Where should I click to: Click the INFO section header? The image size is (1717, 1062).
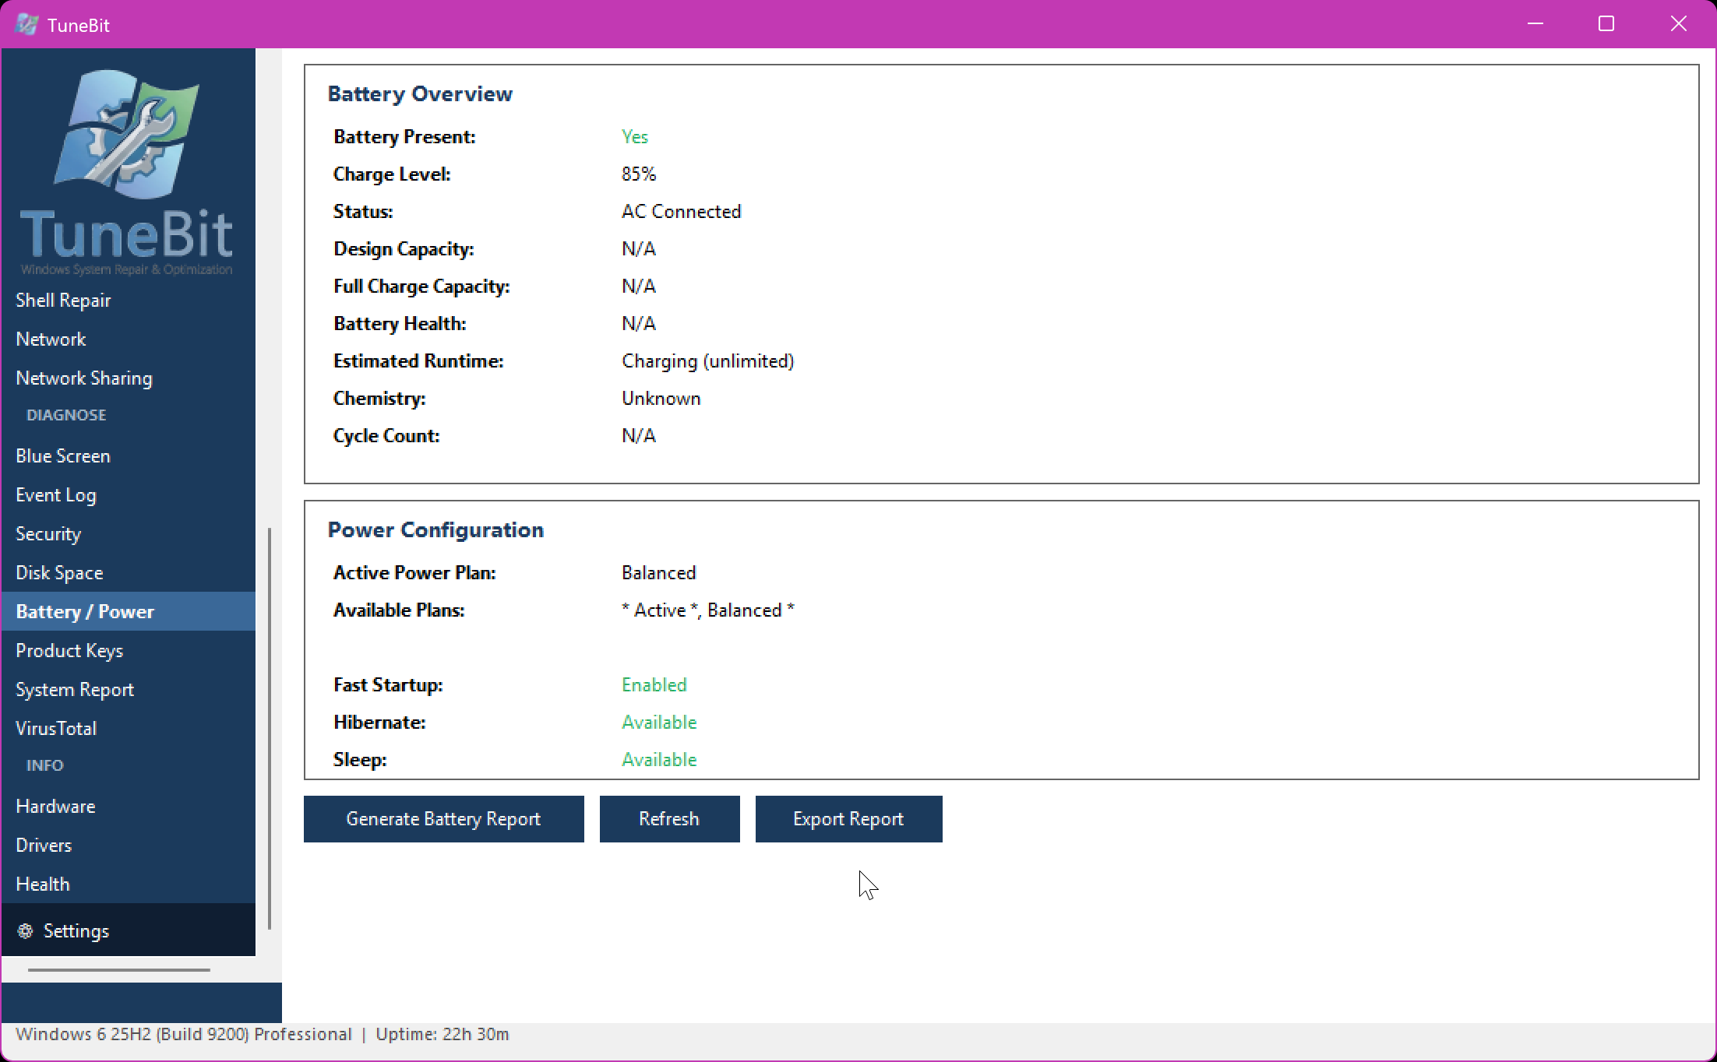(45, 765)
